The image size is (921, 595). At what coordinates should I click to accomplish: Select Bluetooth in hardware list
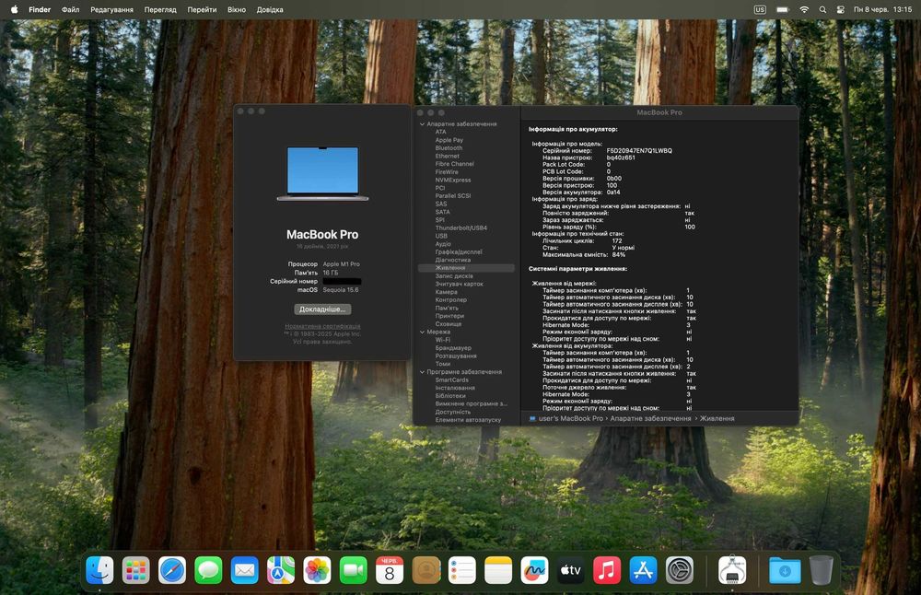(x=449, y=148)
